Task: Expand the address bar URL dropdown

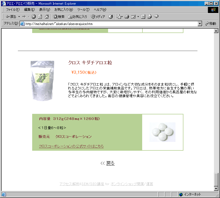Action: 200,24
